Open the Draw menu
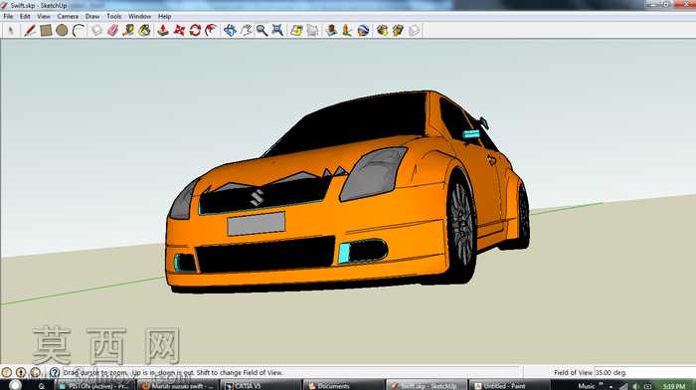696x390 pixels. coord(92,17)
